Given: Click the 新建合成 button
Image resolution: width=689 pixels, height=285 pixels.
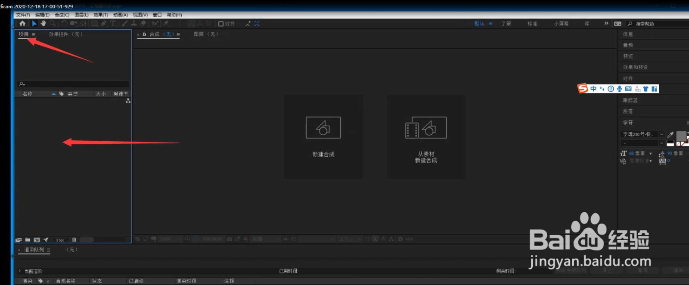Looking at the screenshot, I should pyautogui.click(x=323, y=136).
